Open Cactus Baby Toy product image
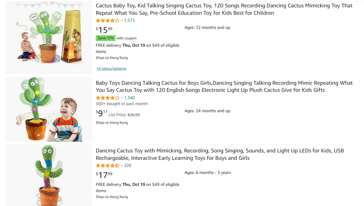 [49, 37]
